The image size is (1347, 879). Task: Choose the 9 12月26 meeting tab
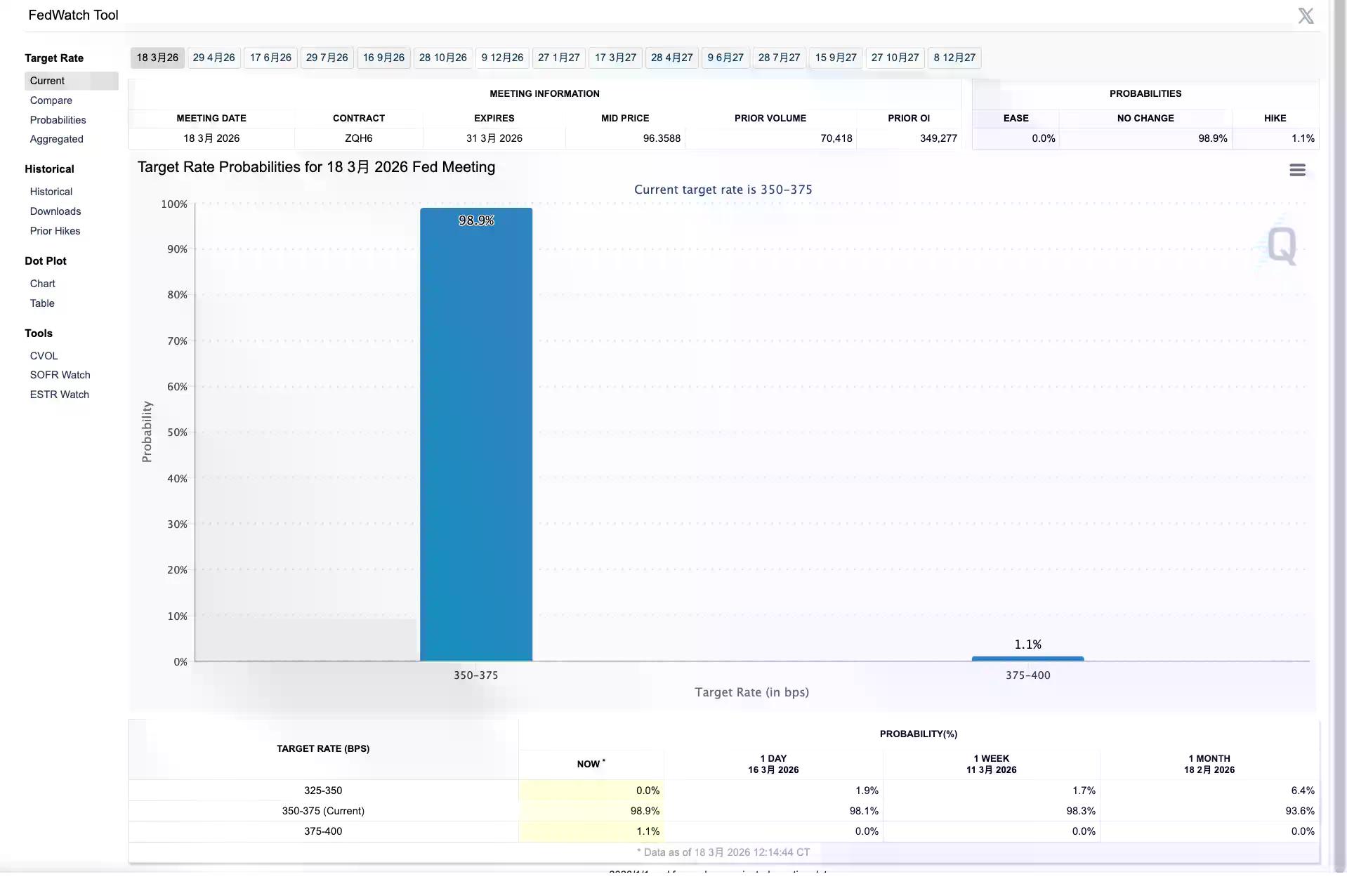pyautogui.click(x=502, y=58)
